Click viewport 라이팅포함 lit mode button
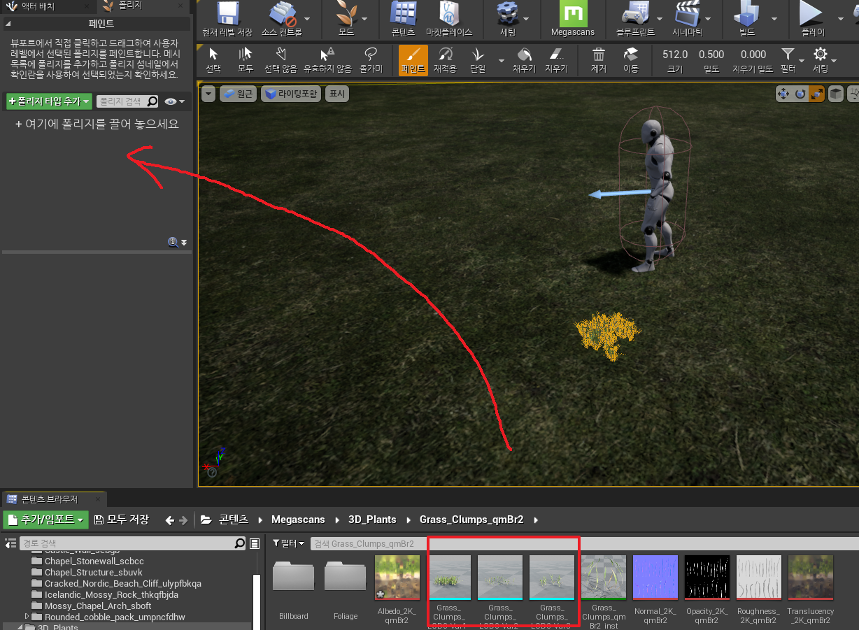 (x=291, y=94)
